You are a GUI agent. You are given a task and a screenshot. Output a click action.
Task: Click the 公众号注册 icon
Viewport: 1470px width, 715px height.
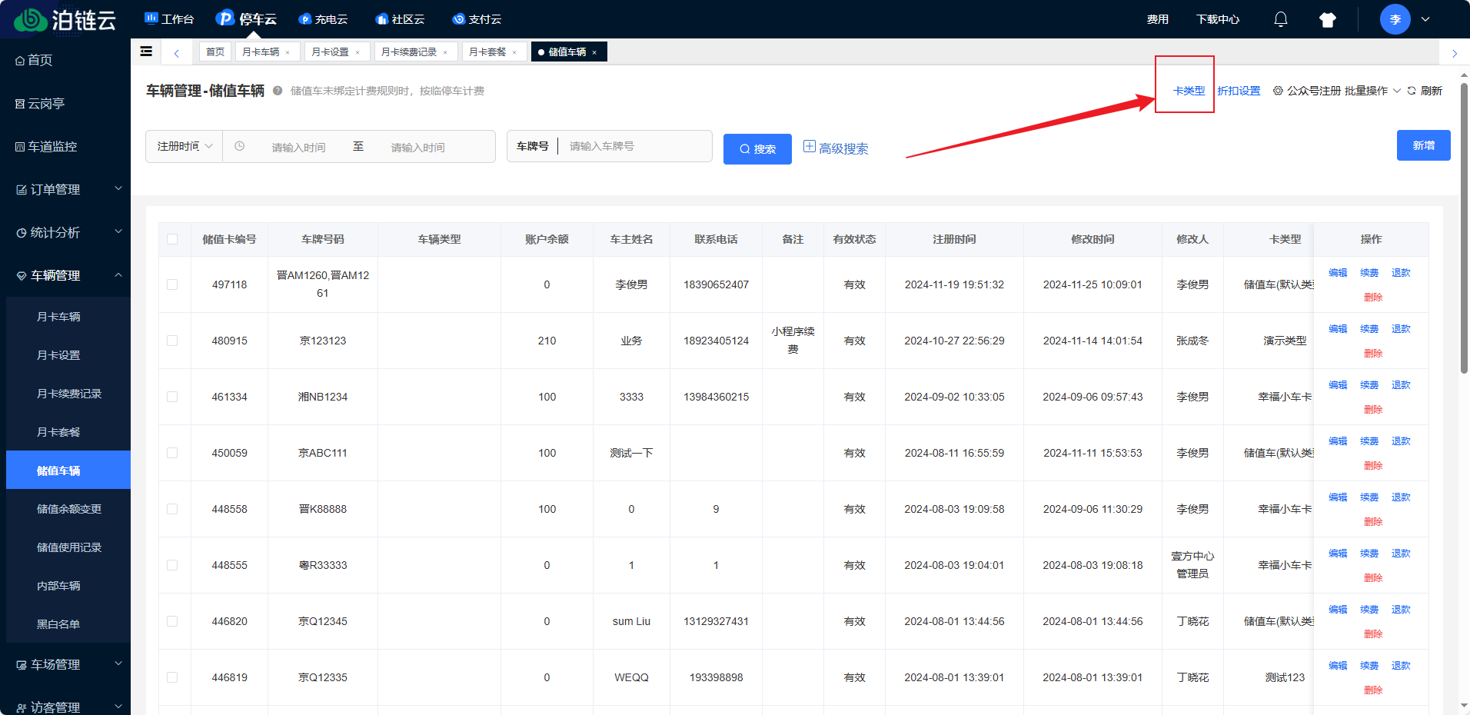click(1278, 91)
